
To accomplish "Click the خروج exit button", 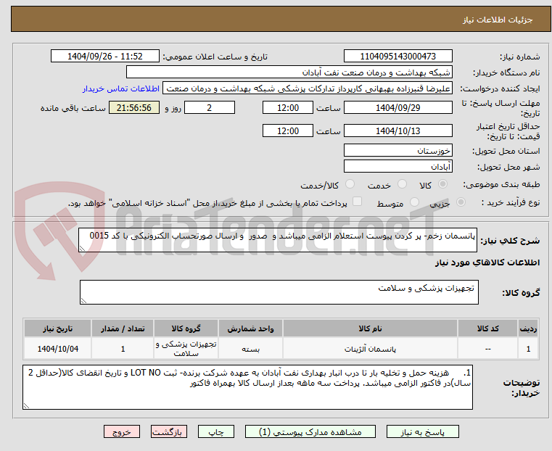I will (x=122, y=431).
